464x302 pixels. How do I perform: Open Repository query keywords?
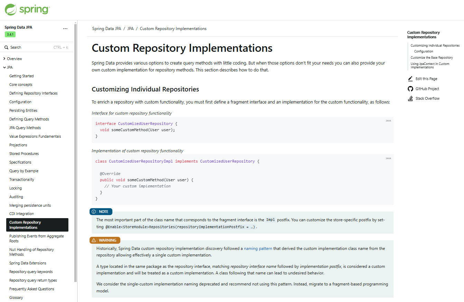pos(31,272)
